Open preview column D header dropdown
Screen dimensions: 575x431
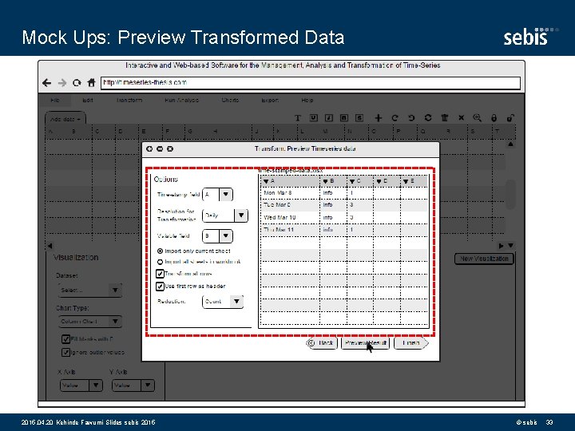[379, 181]
